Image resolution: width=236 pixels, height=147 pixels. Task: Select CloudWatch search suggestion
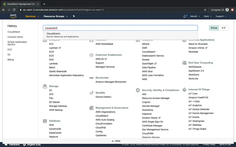click(121, 35)
